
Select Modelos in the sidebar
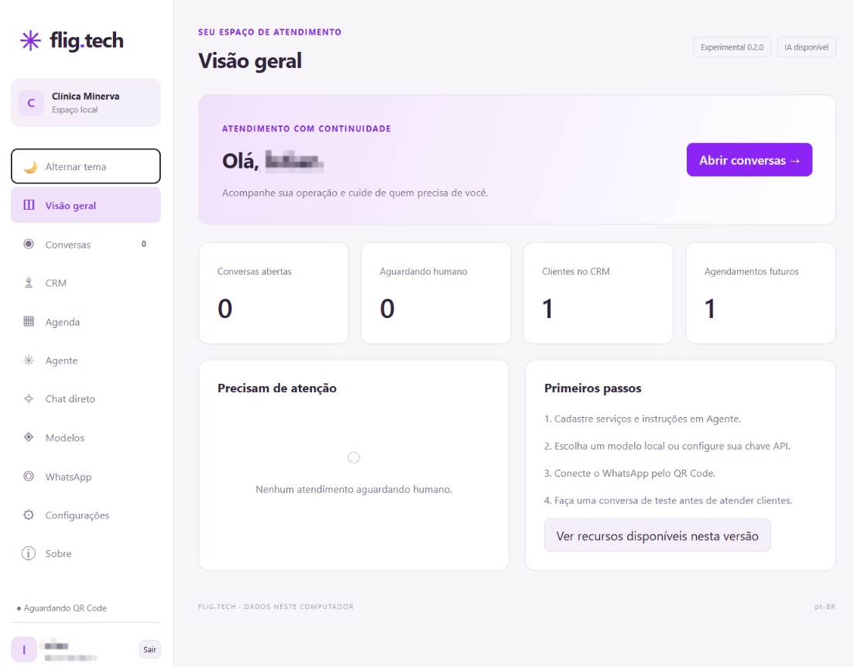tap(85, 438)
